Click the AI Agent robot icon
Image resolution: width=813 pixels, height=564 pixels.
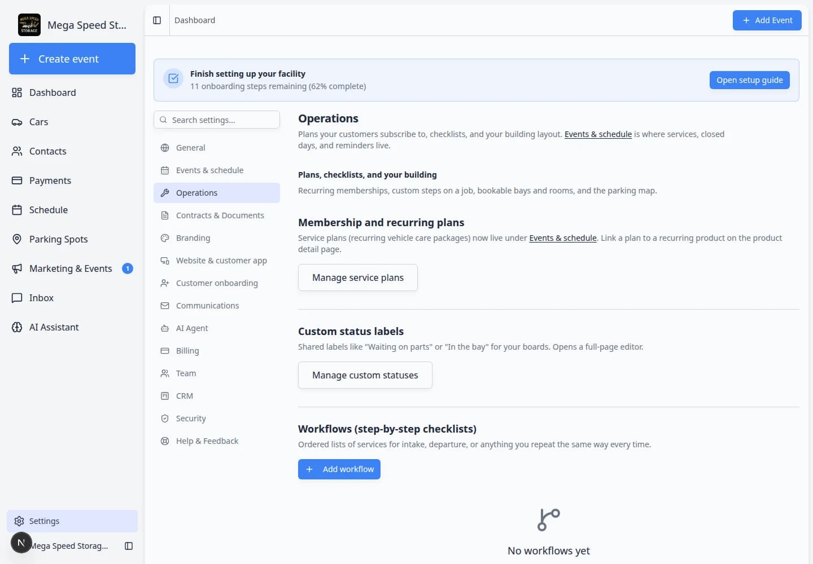(x=165, y=328)
